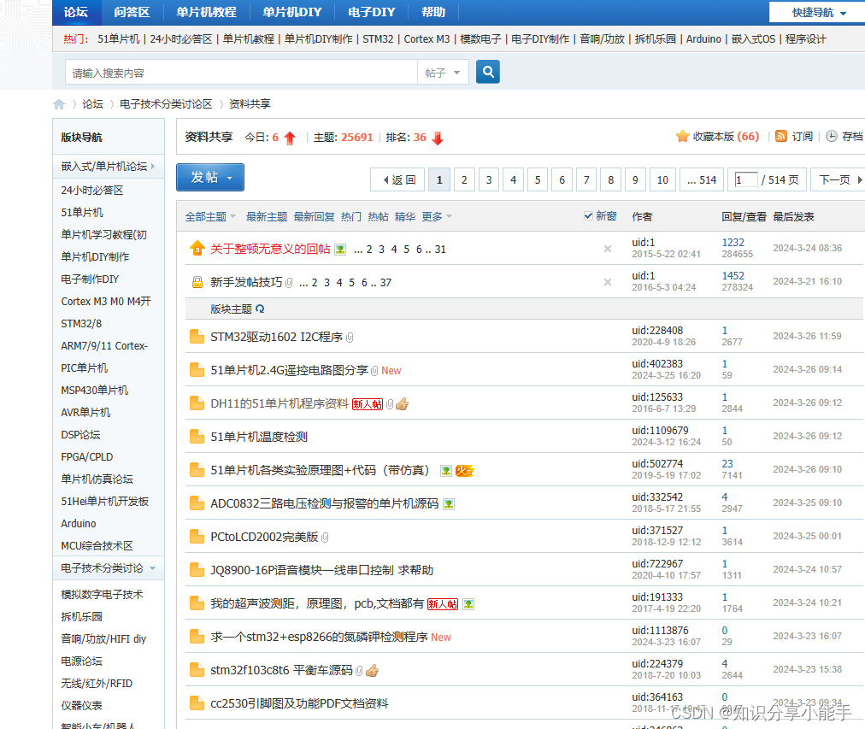Screen dimensions: 865x729
Task: Filter threads by 最新主题
Action: pyautogui.click(x=267, y=216)
